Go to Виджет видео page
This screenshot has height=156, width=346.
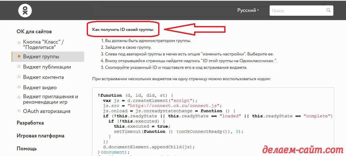click(x=40, y=87)
